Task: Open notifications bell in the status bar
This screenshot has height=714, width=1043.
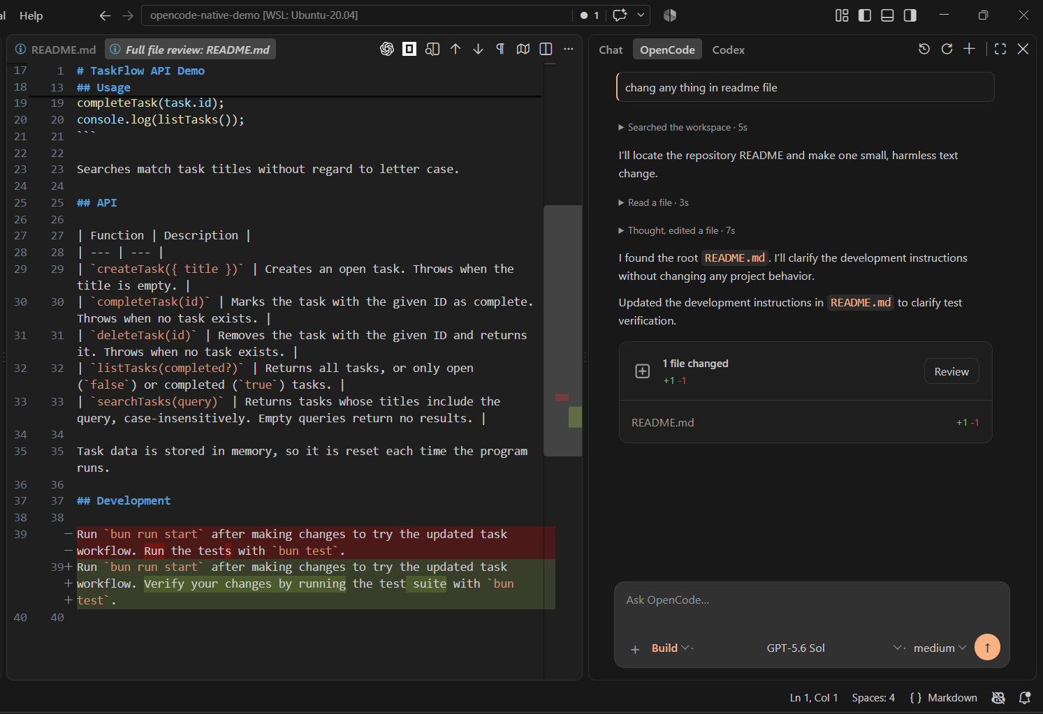Action: click(1025, 697)
